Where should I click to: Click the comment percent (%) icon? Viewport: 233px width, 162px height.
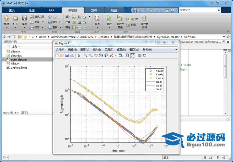(x=74, y=22)
